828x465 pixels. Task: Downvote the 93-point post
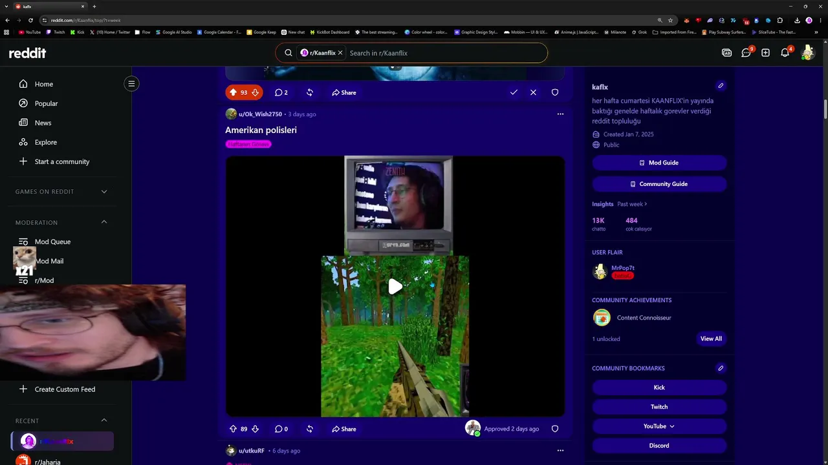point(255,92)
